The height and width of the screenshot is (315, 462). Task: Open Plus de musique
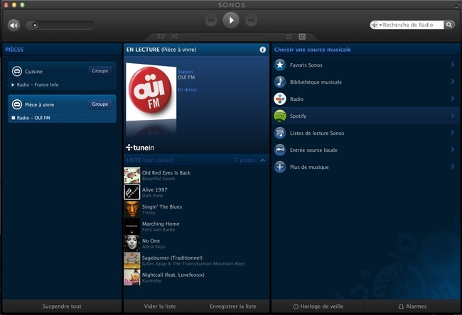365,167
